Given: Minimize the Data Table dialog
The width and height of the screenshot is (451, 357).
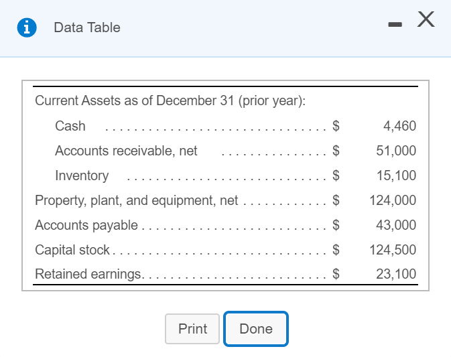Looking at the screenshot, I should pyautogui.click(x=395, y=24).
